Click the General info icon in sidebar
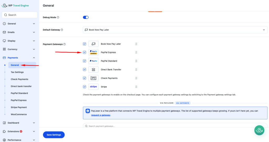 click(4, 24)
